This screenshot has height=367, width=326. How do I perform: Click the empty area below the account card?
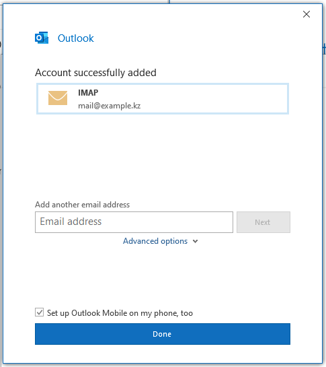(163, 157)
